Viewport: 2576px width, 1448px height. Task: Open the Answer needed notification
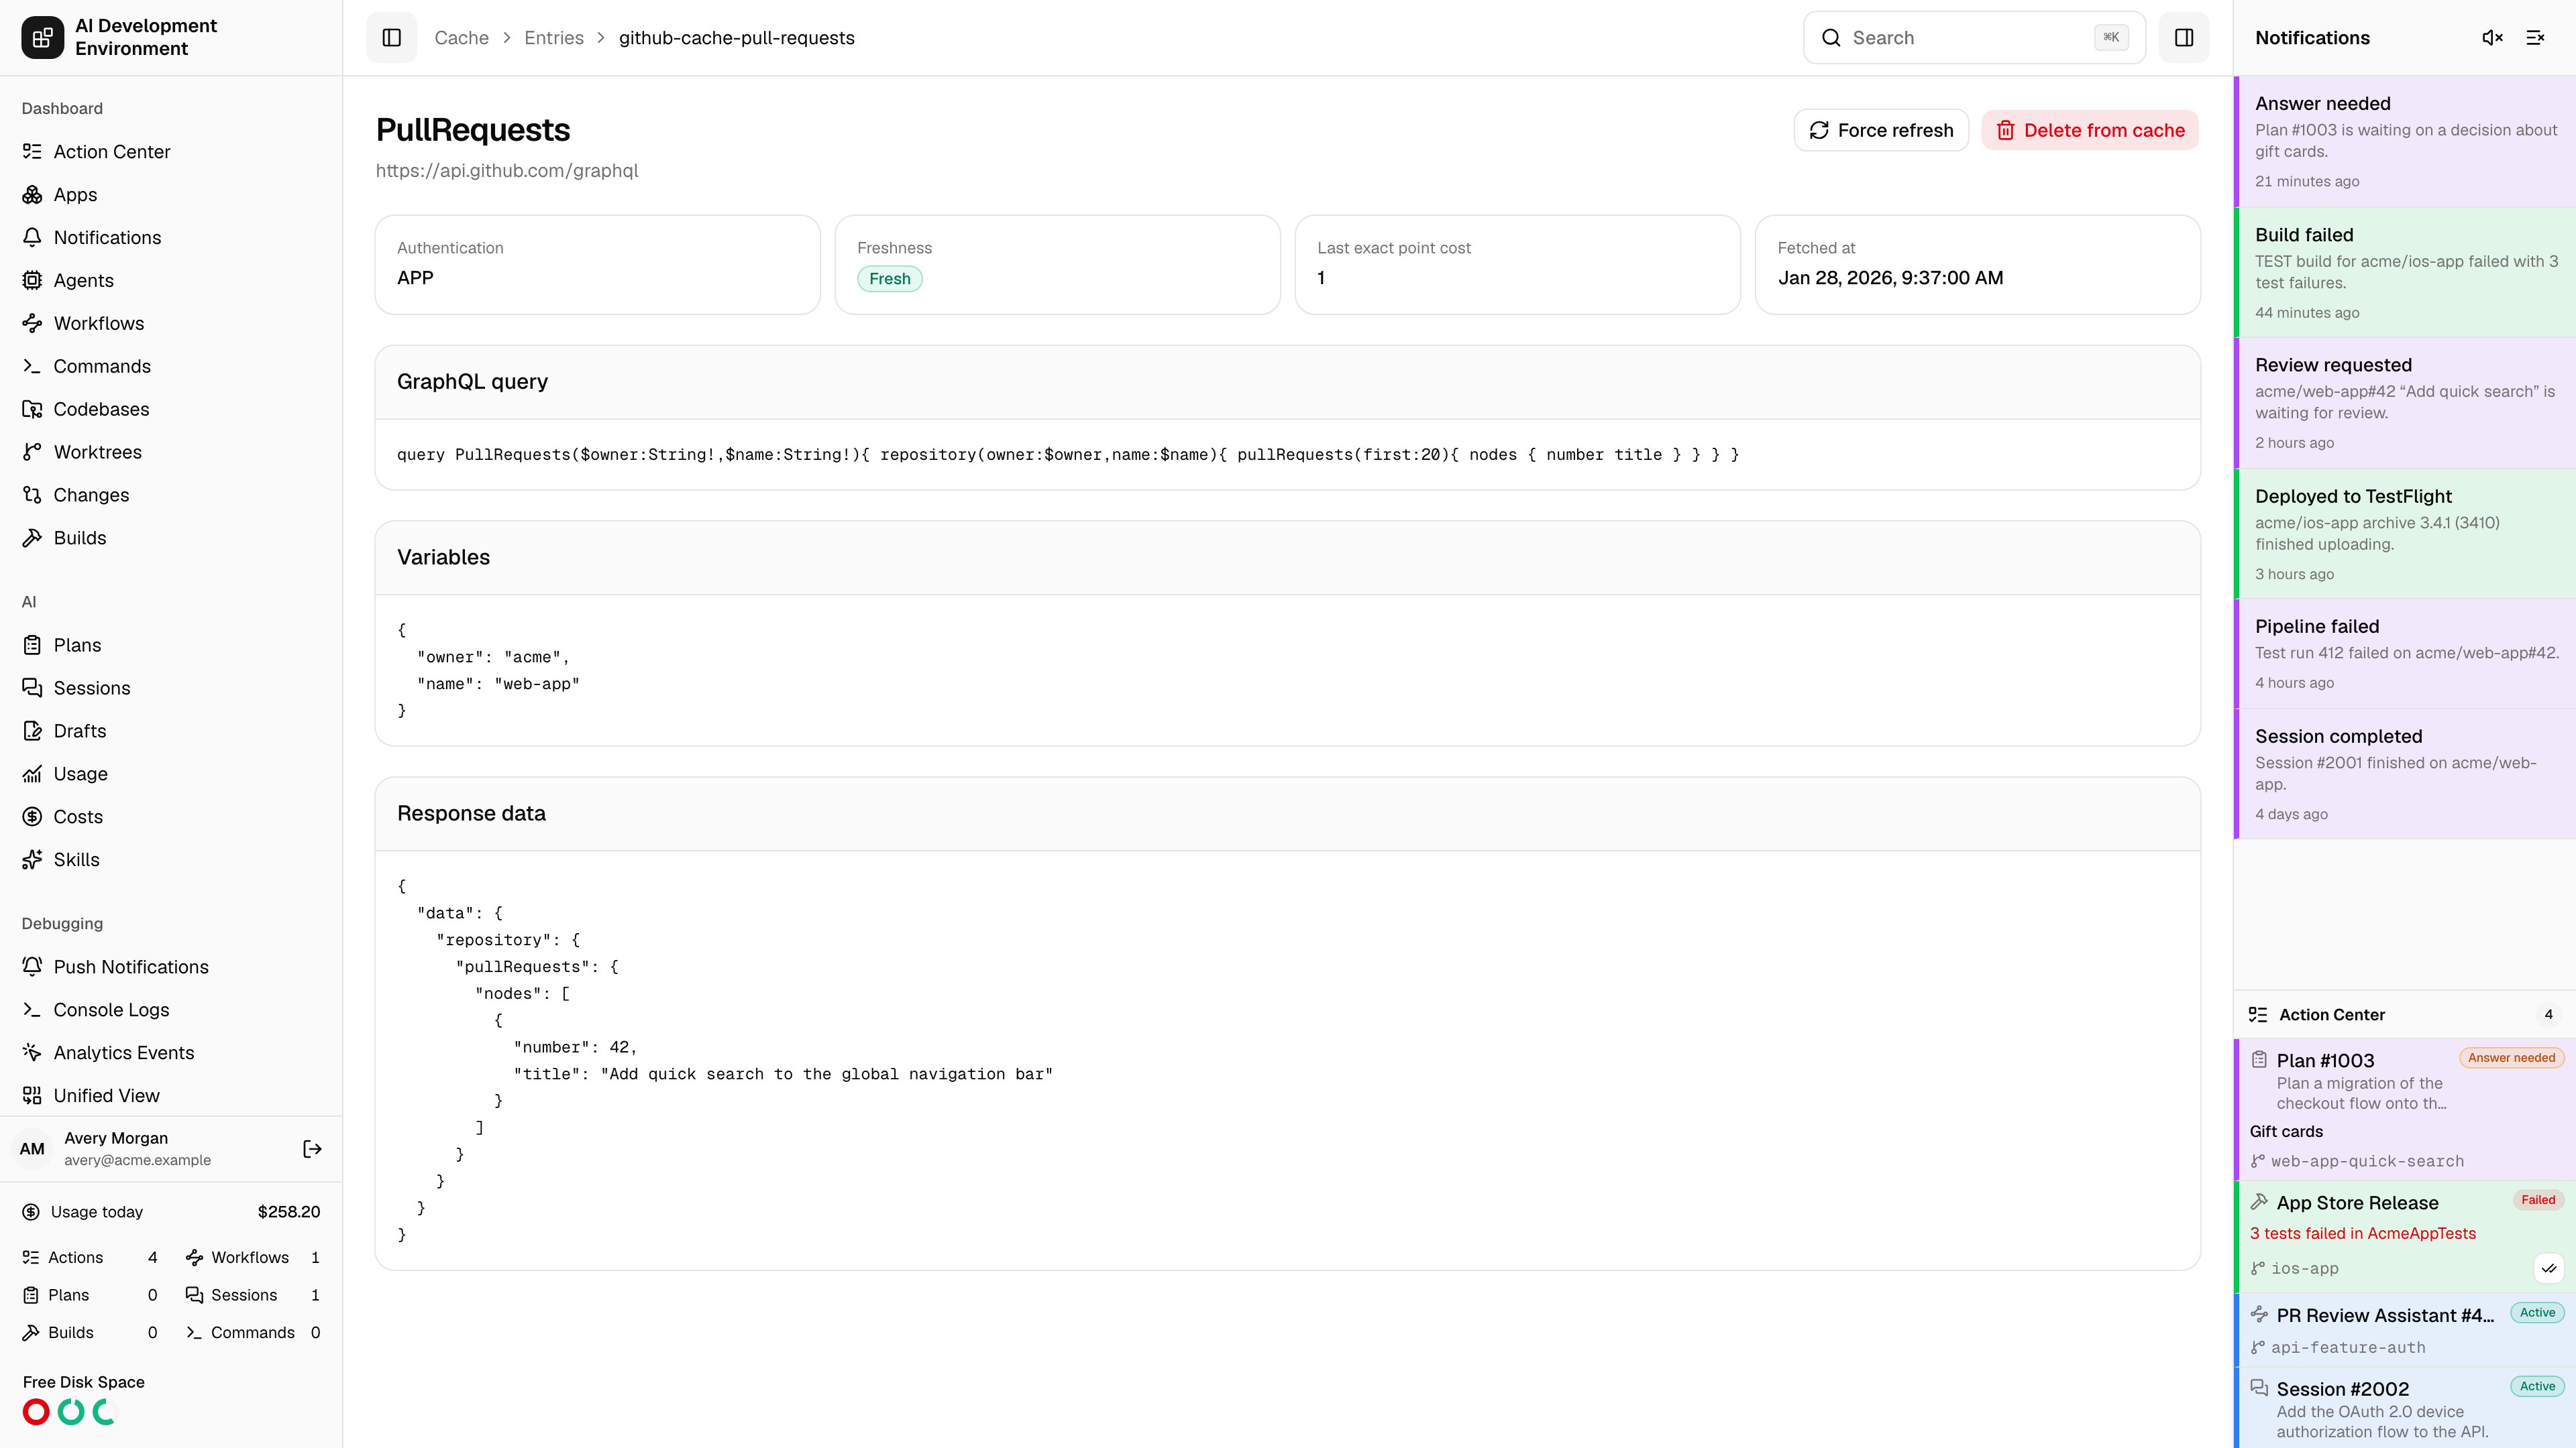tap(2405, 142)
